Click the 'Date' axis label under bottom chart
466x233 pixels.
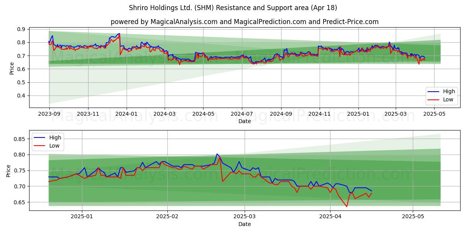pos(245,224)
